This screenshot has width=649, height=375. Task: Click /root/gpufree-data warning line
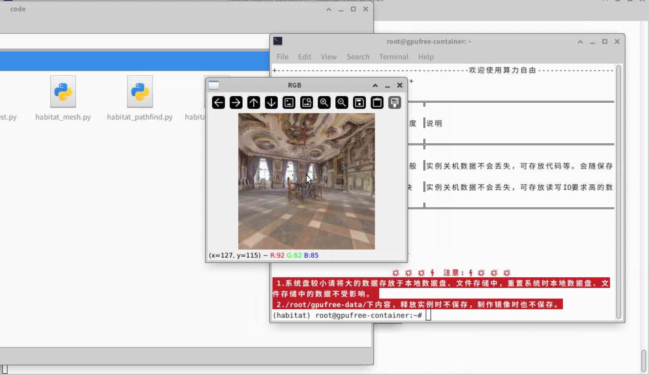point(418,304)
